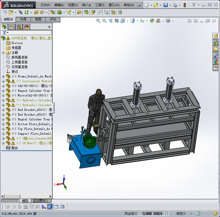Viewport: 220px width, 217px height.
Task: Select the History item in tree
Action: (x=17, y=43)
